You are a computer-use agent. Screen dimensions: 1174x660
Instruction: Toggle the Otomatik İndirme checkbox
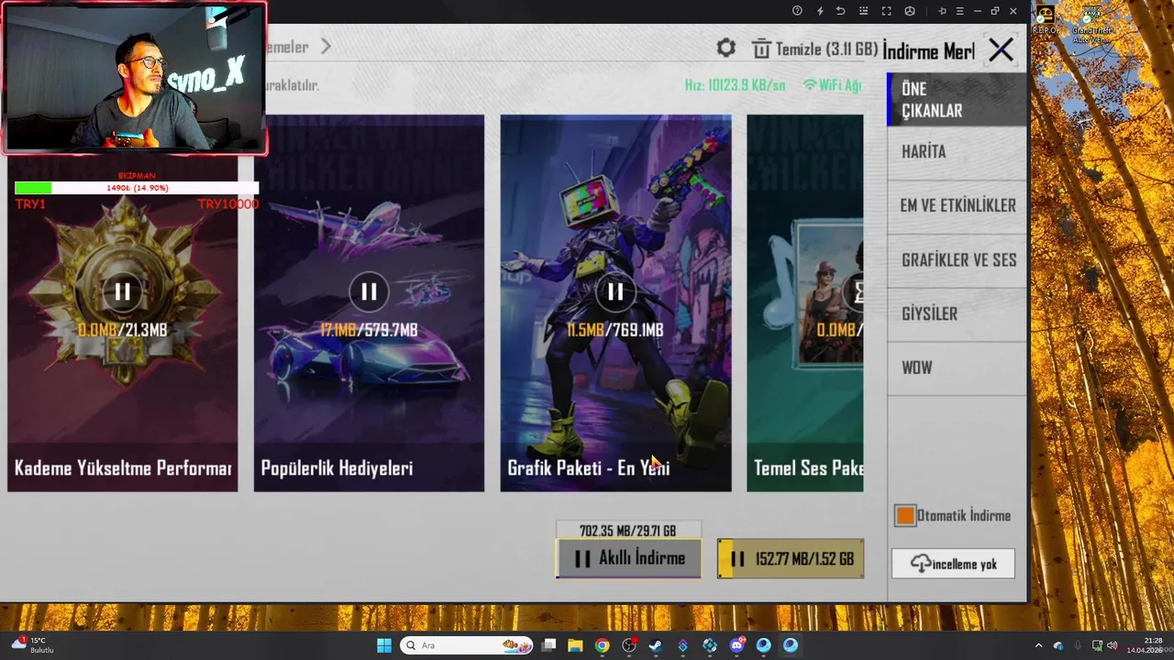pyautogui.click(x=905, y=516)
